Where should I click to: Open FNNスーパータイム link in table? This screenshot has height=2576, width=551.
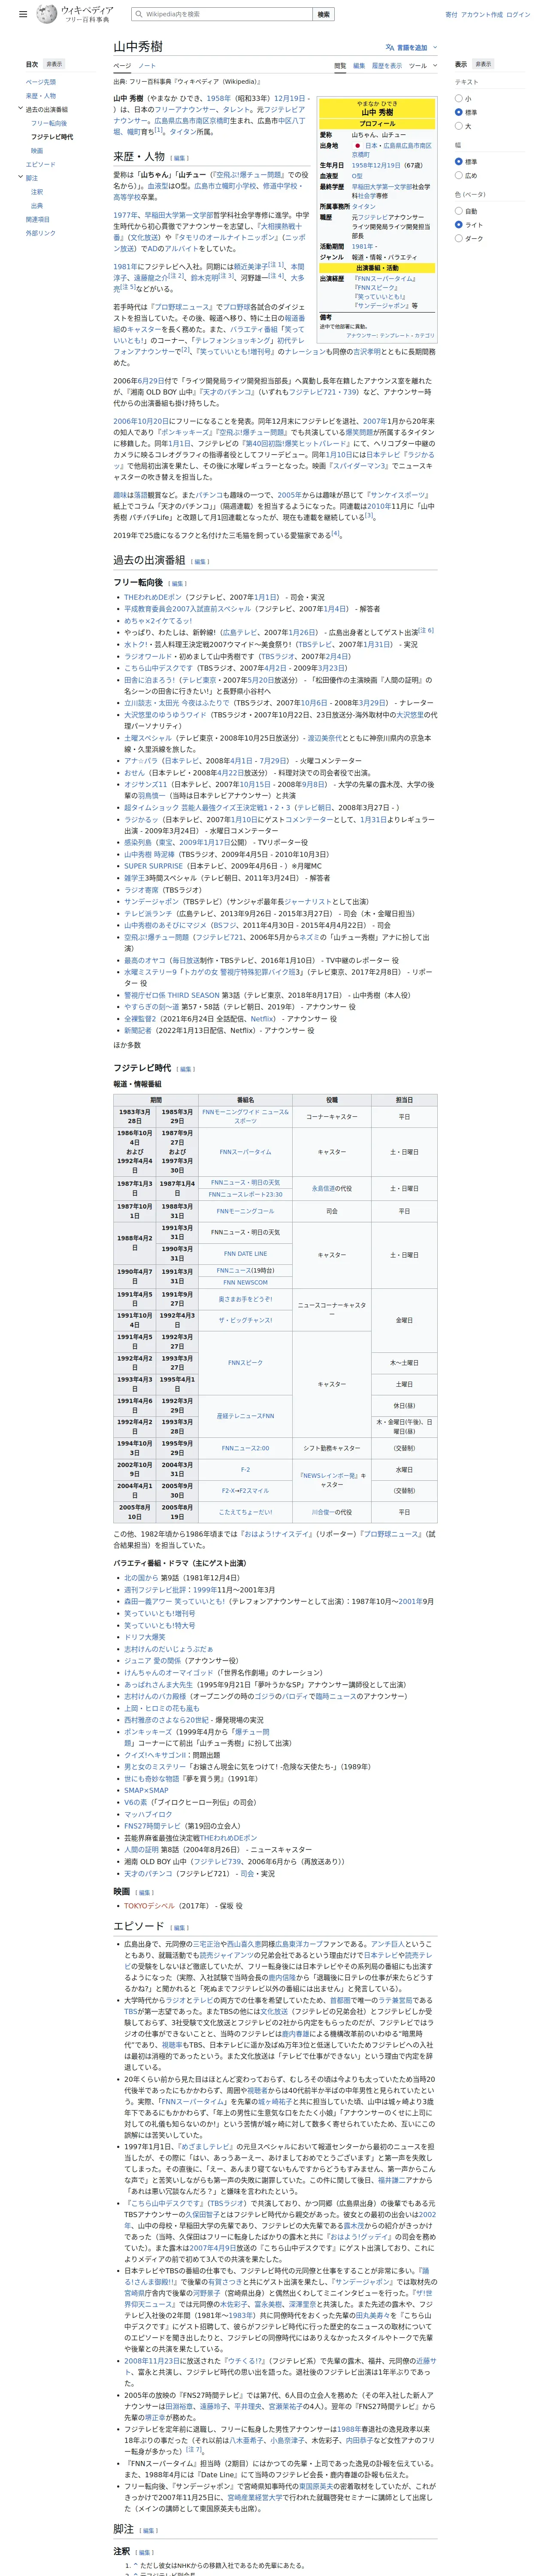pos(245,1152)
